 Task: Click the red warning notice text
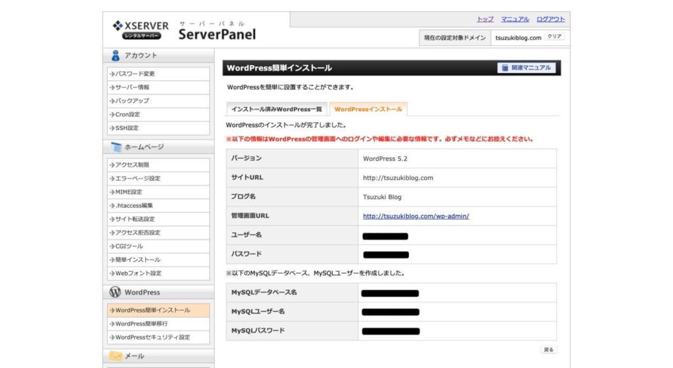[x=379, y=139]
